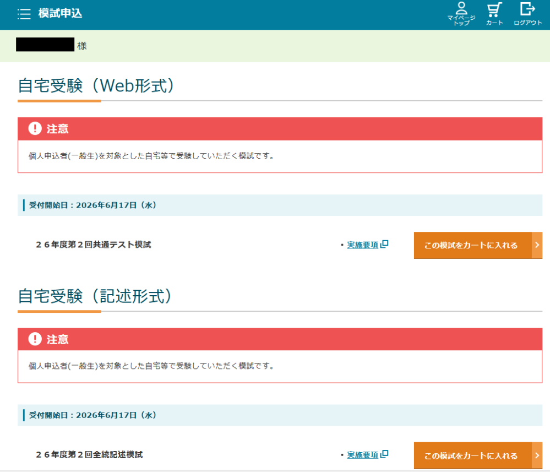The width and height of the screenshot is (550, 472).
Task: Click the 模試申込 header title
Action: pos(60,13)
